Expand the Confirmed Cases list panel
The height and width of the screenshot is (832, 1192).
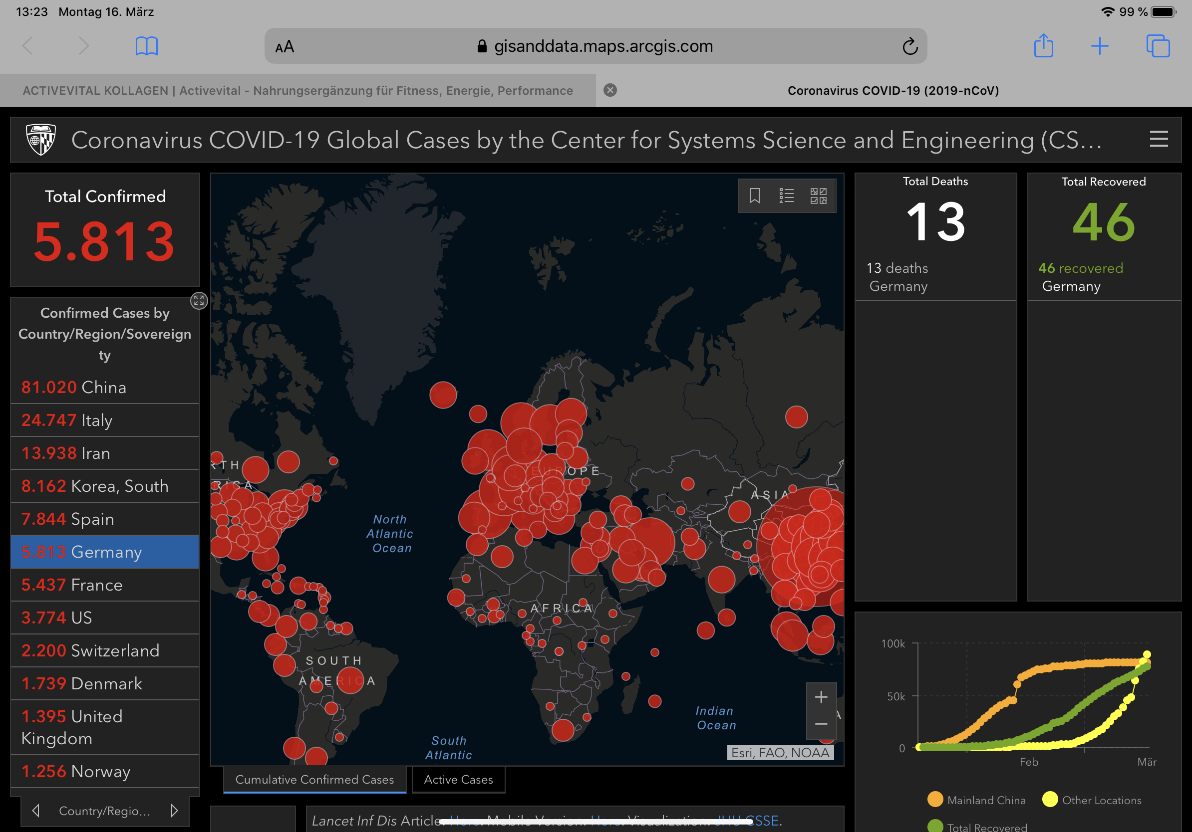199,300
